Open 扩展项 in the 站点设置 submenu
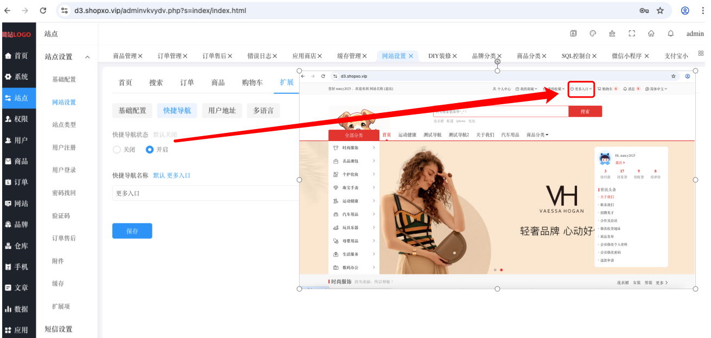Viewport: 711px width, 338px height. 61,307
